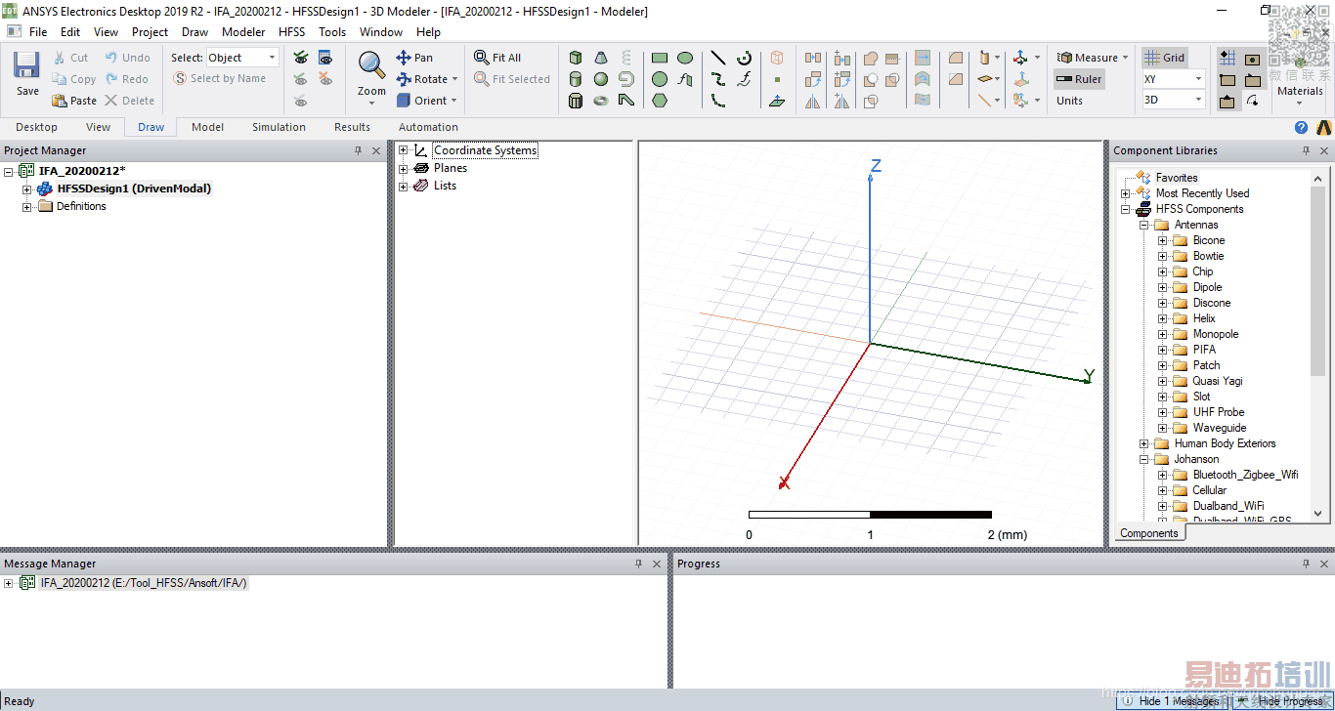Screen dimensions: 1335x711
Task: Click the Unite objects icon
Action: [x=871, y=58]
